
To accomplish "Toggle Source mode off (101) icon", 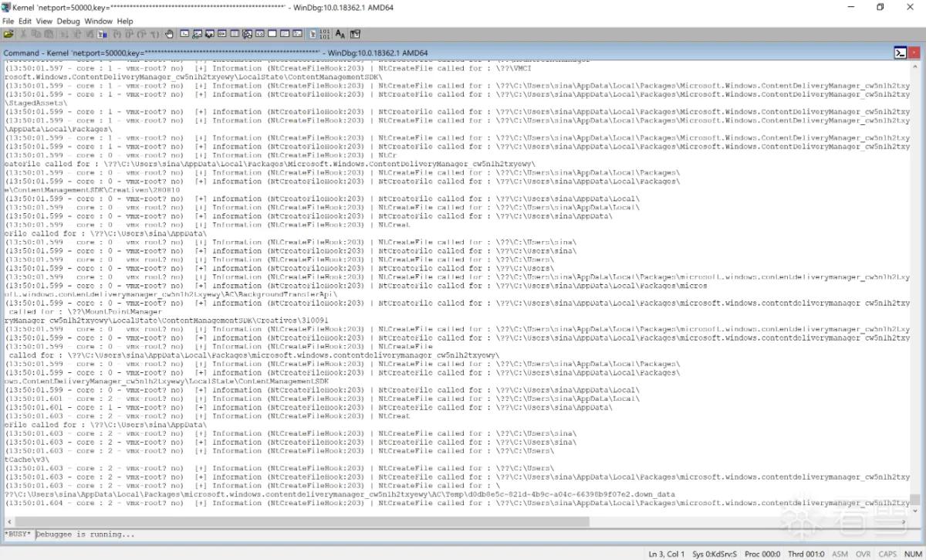I will tap(324, 34).
